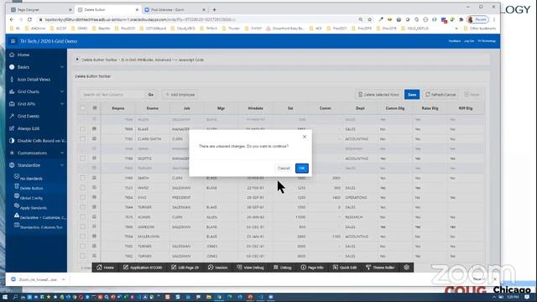Viewport: 537px width, 302px height.
Task: Click View Debug in developer toolbar
Action: coord(250,268)
